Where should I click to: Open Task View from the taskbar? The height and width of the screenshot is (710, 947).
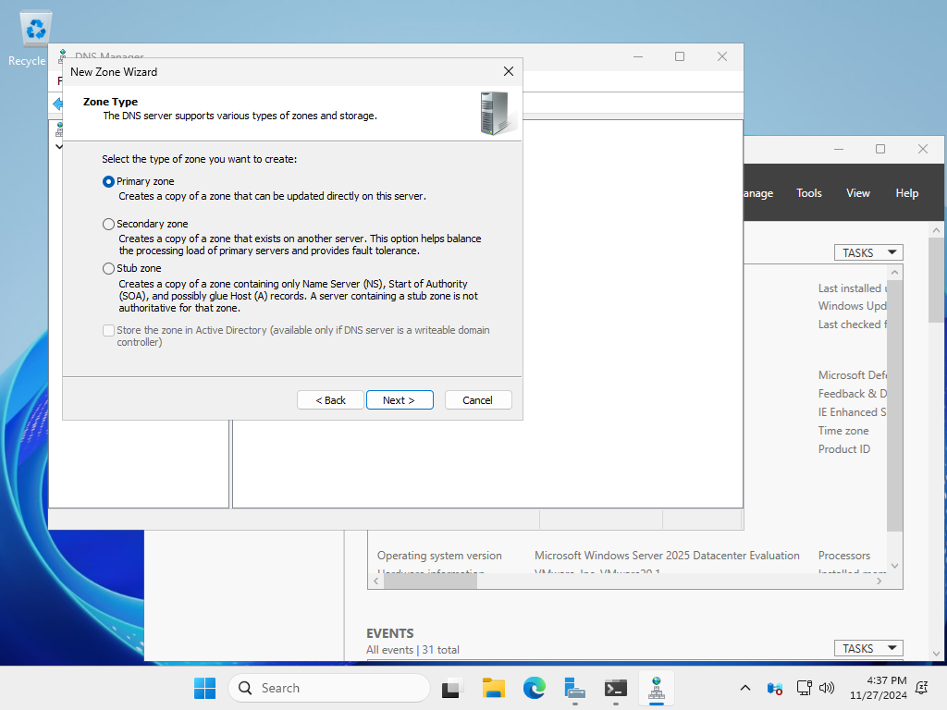point(451,688)
